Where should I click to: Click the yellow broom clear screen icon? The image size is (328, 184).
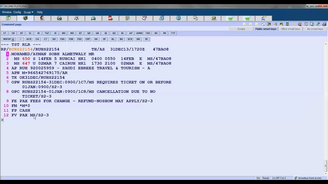coord(275,24)
